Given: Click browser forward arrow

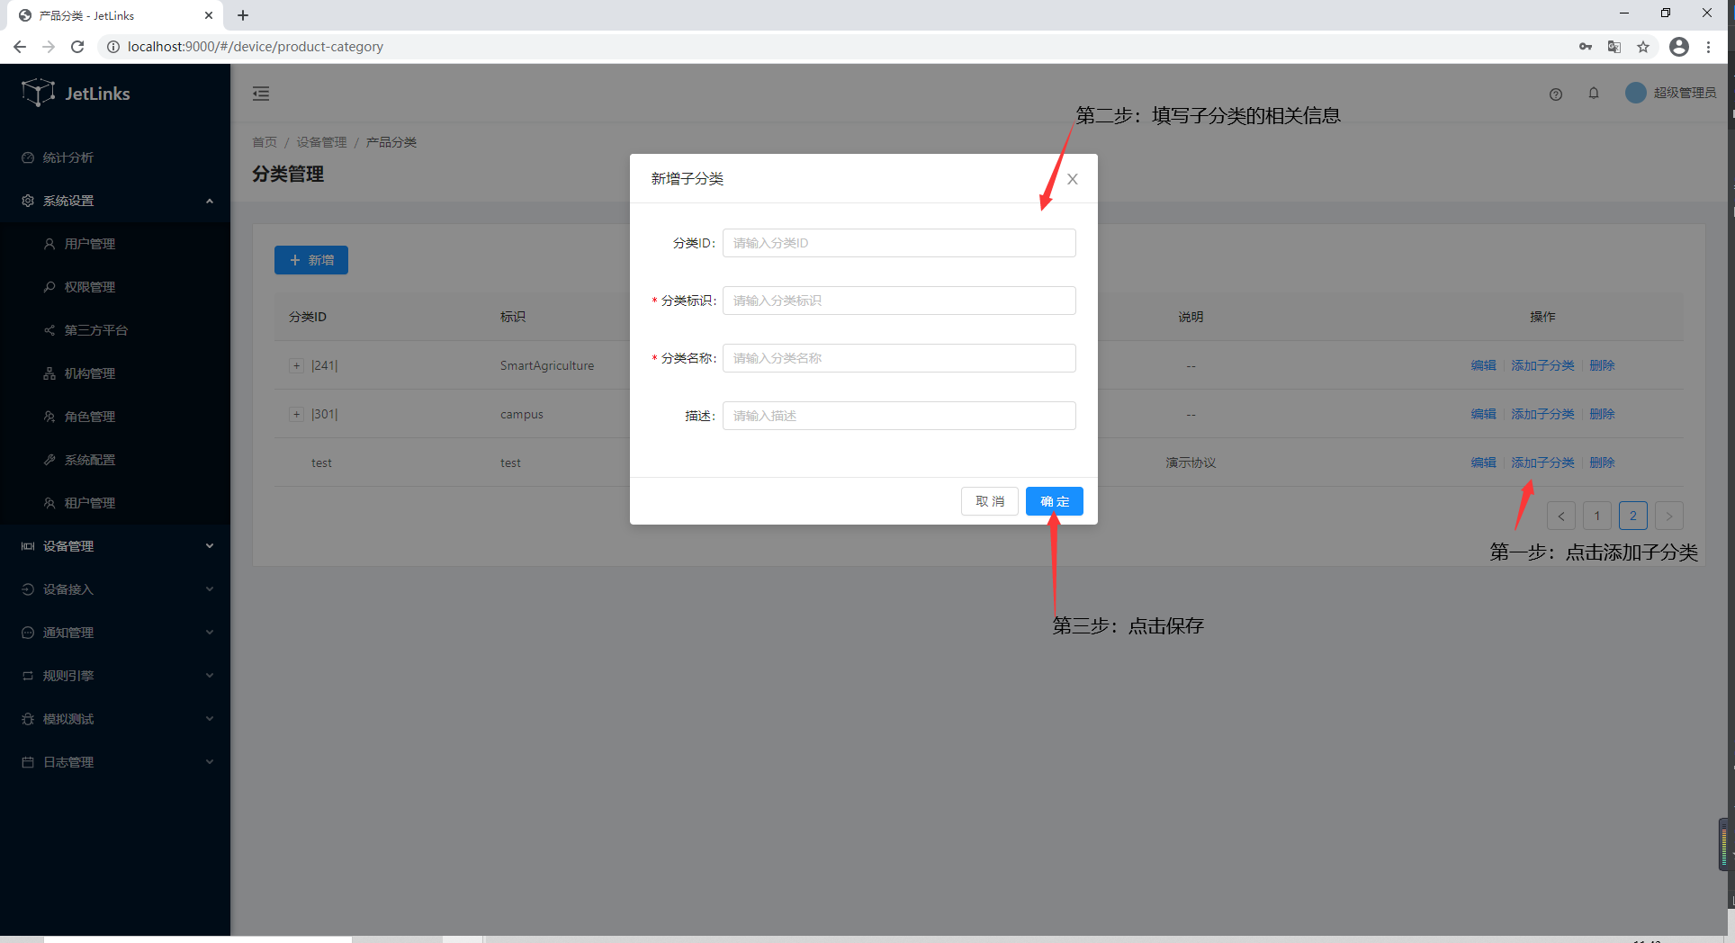Looking at the screenshot, I should pyautogui.click(x=49, y=47).
